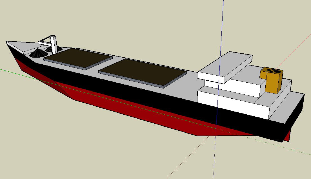The height and width of the screenshot is (179, 311).
Task: Select the angled white wing of the bridge
Action: click(x=211, y=76)
